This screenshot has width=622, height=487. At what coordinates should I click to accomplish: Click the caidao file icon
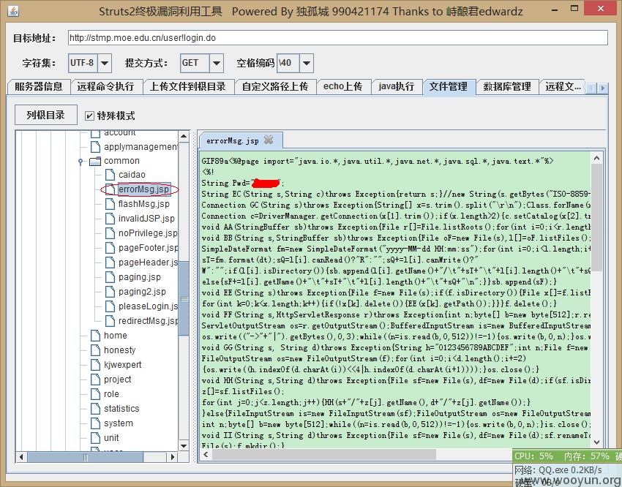coord(110,175)
